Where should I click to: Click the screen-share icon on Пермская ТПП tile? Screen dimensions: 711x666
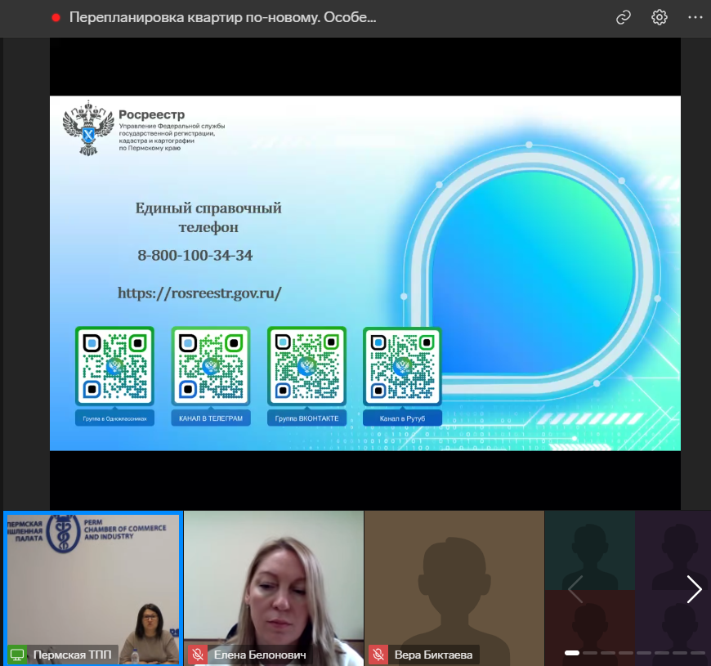point(17,655)
